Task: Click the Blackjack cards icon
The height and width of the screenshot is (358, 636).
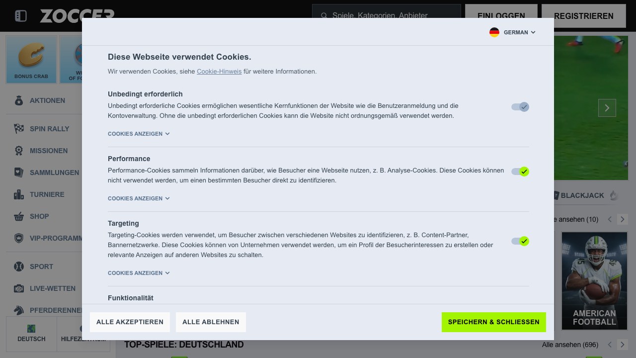Action: point(556,195)
